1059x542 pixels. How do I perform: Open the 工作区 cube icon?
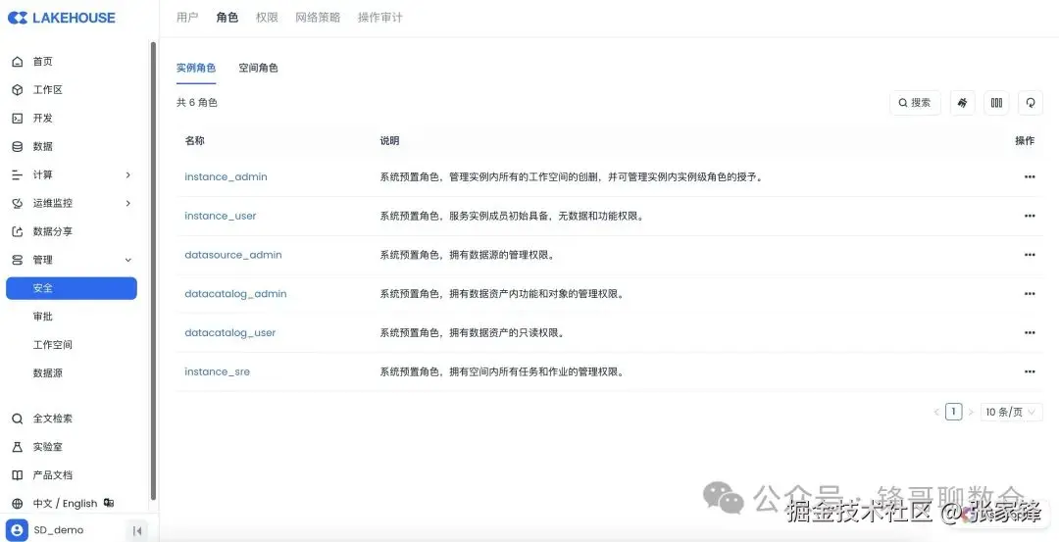click(18, 90)
